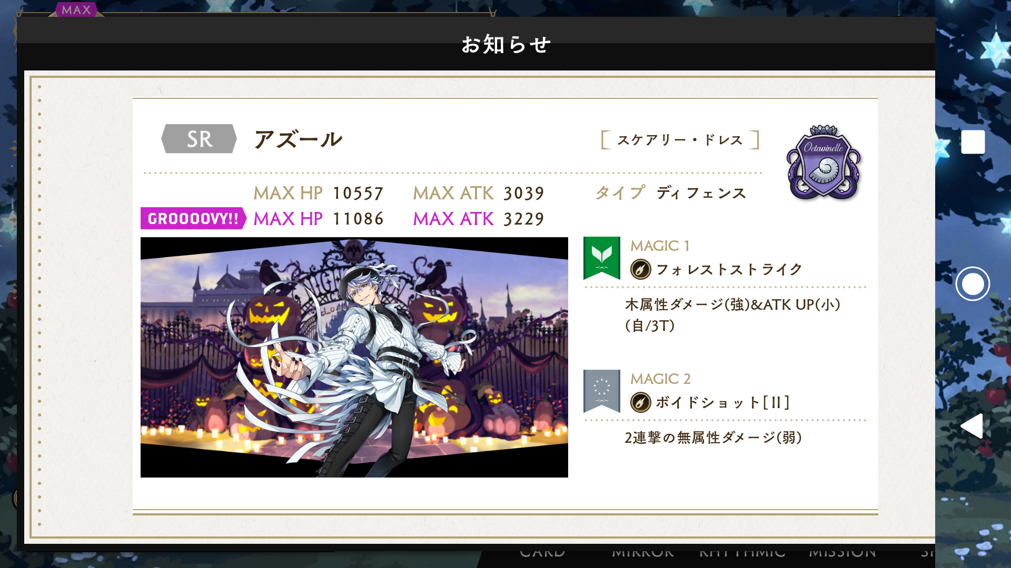Open Azul's Halloween card illustration

coord(354,357)
